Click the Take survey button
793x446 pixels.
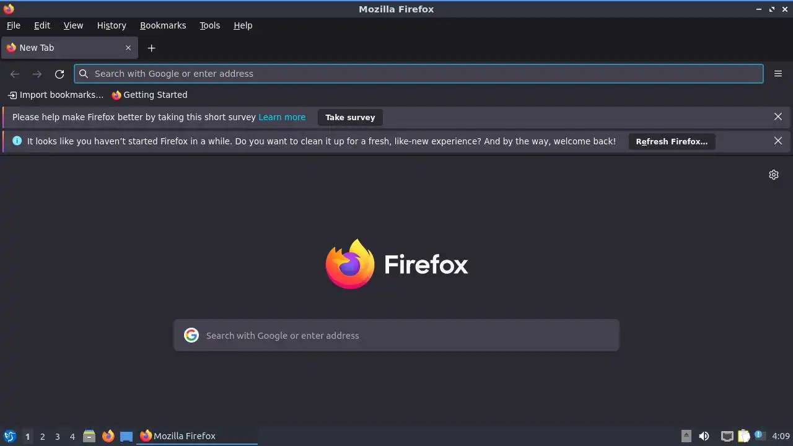pyautogui.click(x=350, y=117)
